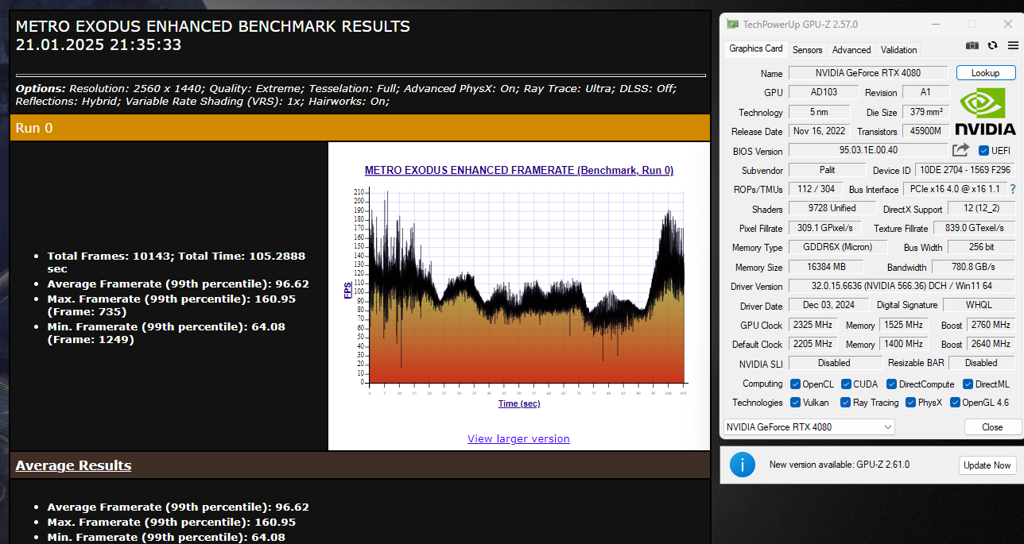Click the Bus Interface question mark icon

click(1013, 189)
